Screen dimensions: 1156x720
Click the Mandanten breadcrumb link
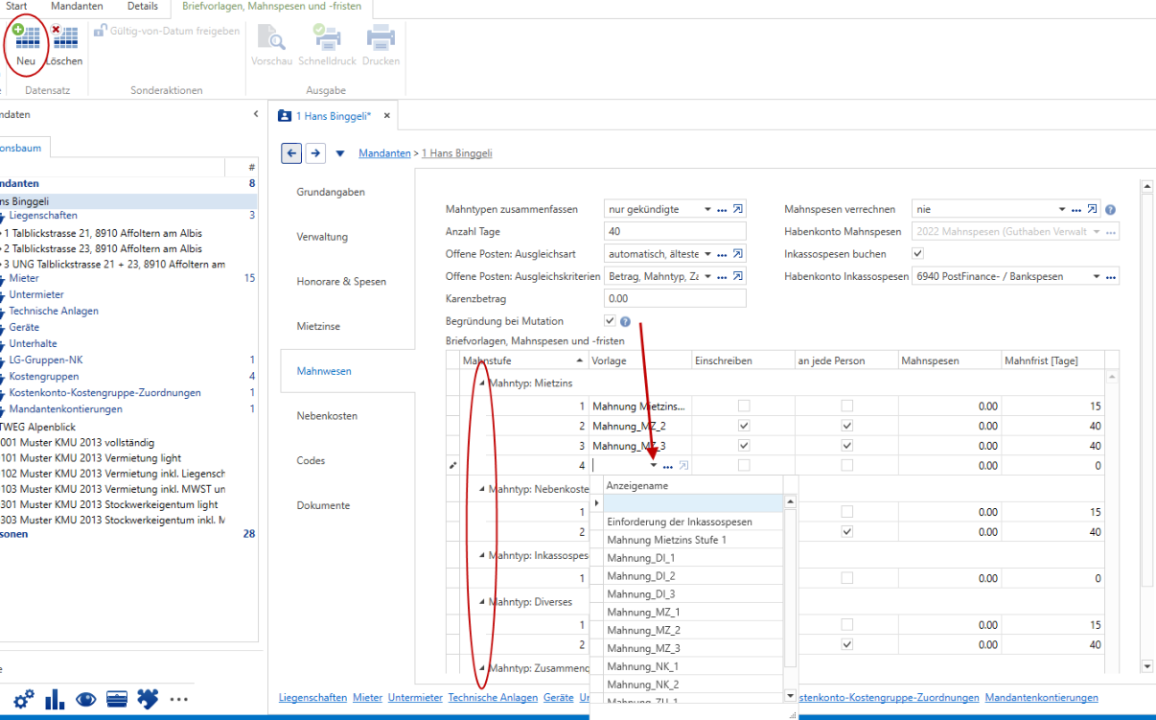(x=385, y=153)
